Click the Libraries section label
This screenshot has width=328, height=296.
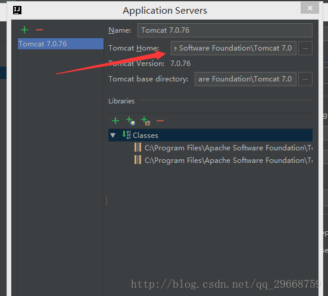[121, 101]
